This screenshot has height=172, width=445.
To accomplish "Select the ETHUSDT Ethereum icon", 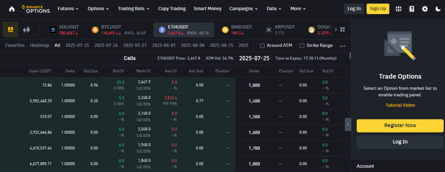I will (x=161, y=30).
